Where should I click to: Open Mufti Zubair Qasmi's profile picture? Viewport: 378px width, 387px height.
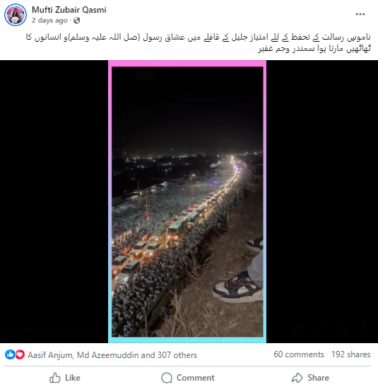coord(16,15)
